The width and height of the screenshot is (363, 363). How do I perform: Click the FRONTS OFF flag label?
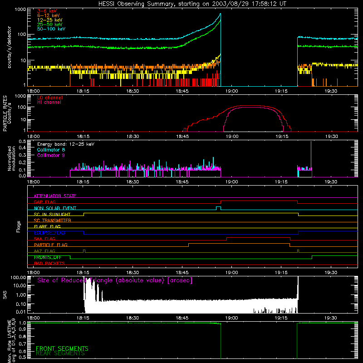(48, 257)
